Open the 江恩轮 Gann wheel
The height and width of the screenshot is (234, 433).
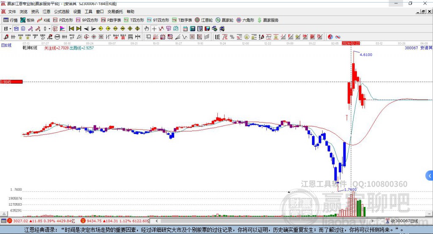[204, 20]
